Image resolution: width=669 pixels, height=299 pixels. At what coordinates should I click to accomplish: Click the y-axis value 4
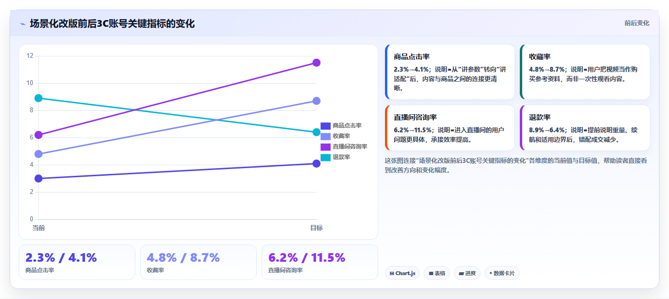pos(32,165)
